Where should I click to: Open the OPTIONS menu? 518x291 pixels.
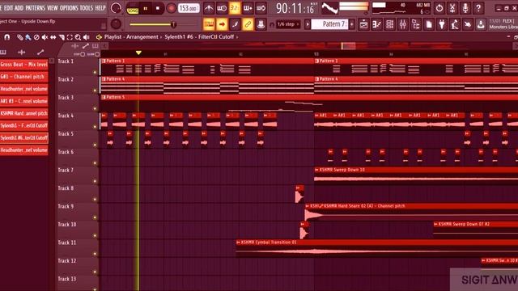point(69,7)
